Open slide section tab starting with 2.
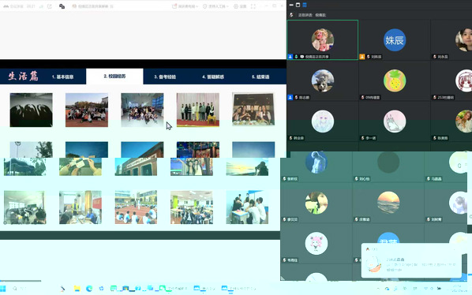Image resolution: width=472 pixels, height=295 pixels. coord(114,76)
